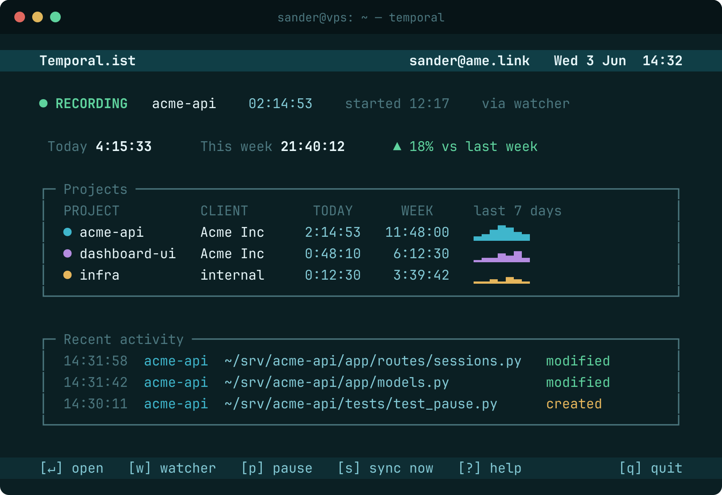Click the infra last 7 days sparkline
The image size is (722, 495).
(x=502, y=280)
